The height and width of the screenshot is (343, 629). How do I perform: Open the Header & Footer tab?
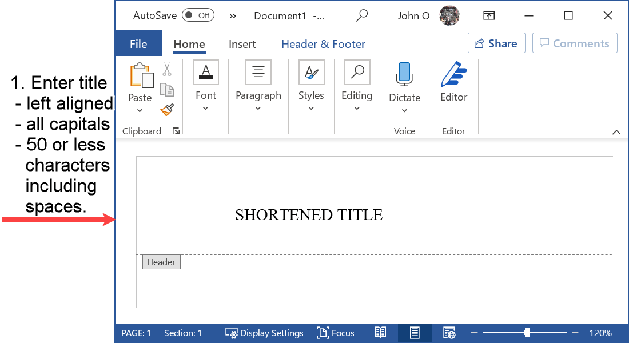[x=323, y=44]
